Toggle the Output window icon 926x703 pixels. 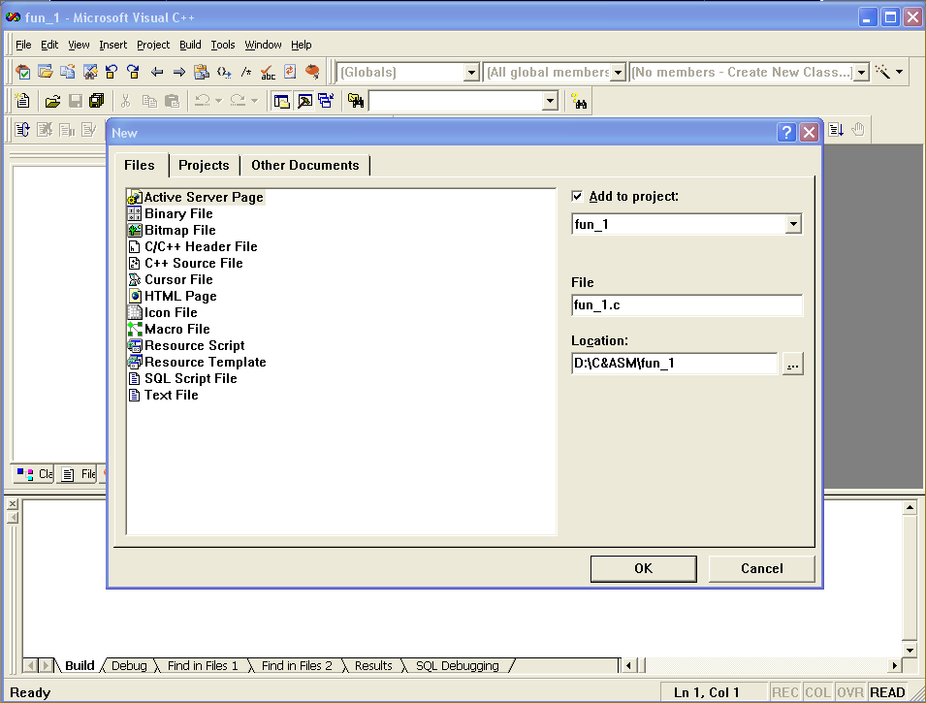click(303, 101)
